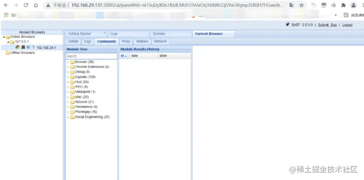Click the not-secure warning icon in address bar
The width and height of the screenshot is (364, 180).
48,5
